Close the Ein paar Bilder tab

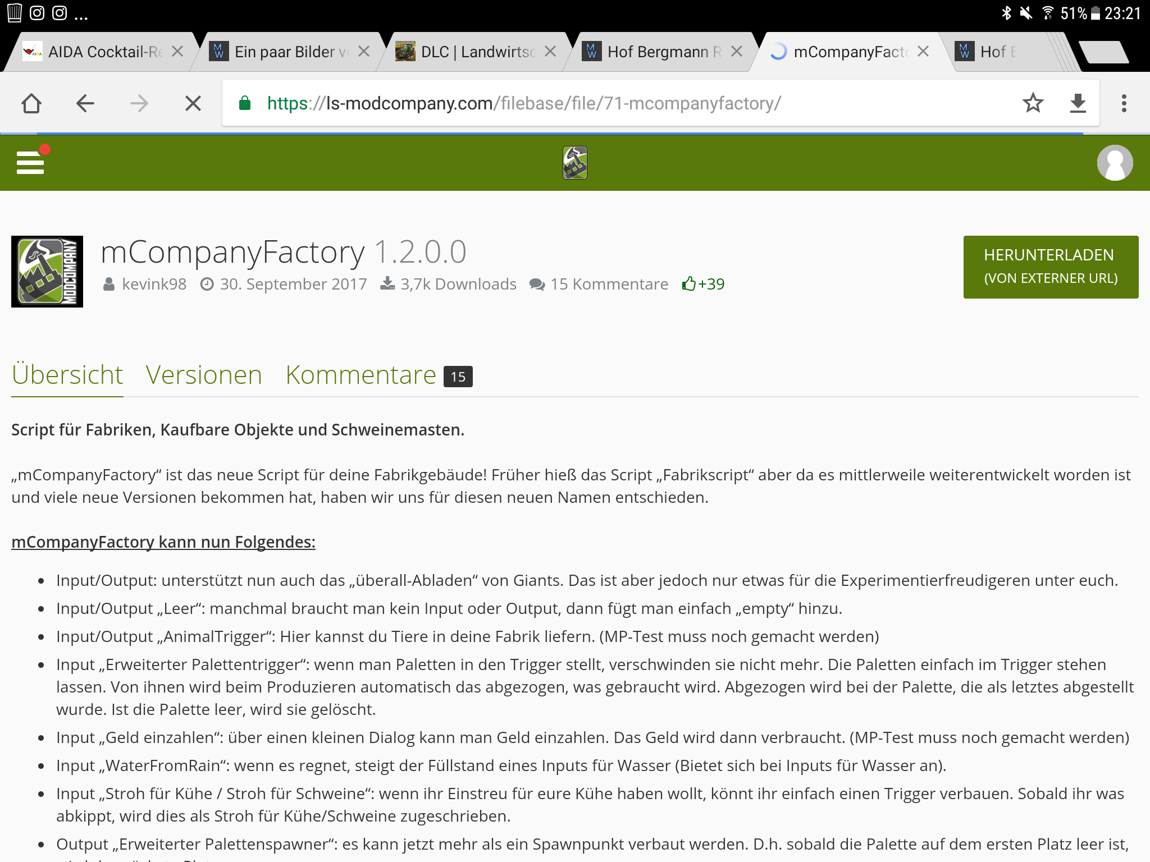(x=364, y=52)
